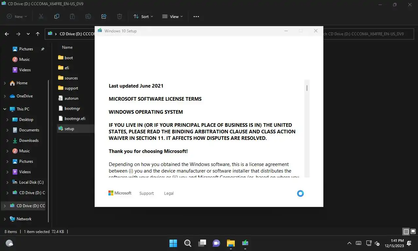This screenshot has height=251, width=418.
Task: Expand the Documents node under This PC
Action: [x=8, y=130]
